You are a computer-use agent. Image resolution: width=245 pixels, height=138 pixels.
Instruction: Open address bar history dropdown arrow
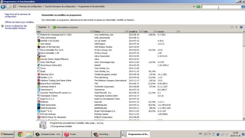194,7
